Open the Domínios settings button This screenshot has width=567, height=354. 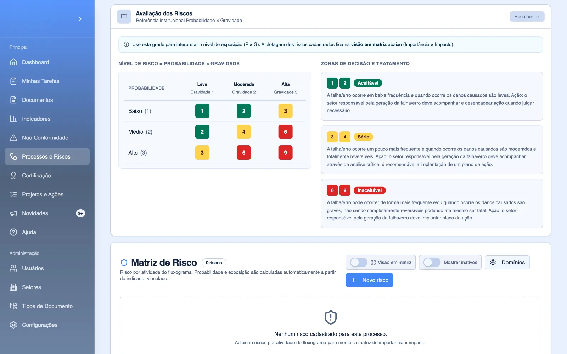(507, 262)
